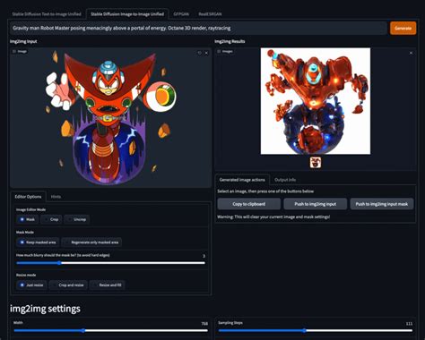Image resolution: width=425 pixels, height=340 pixels.
Task: Select Crop and resize mode
Action: tap(68, 285)
